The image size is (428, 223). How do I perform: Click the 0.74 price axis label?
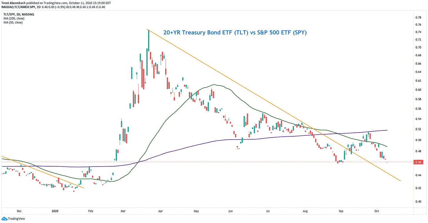click(x=419, y=32)
